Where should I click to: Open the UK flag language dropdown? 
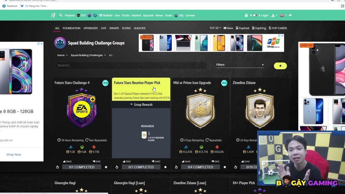click(x=283, y=15)
